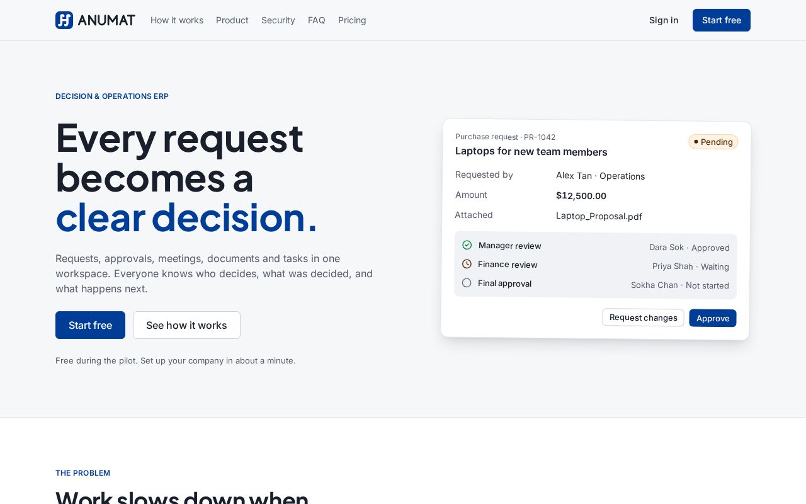Click the See how it works button
The image size is (806, 504).
[x=186, y=325]
